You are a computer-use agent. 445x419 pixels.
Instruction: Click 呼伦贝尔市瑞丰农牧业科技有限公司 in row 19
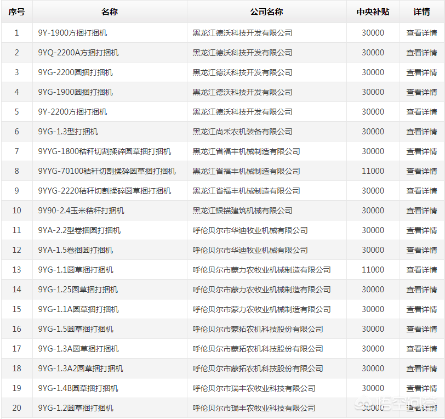click(x=254, y=388)
